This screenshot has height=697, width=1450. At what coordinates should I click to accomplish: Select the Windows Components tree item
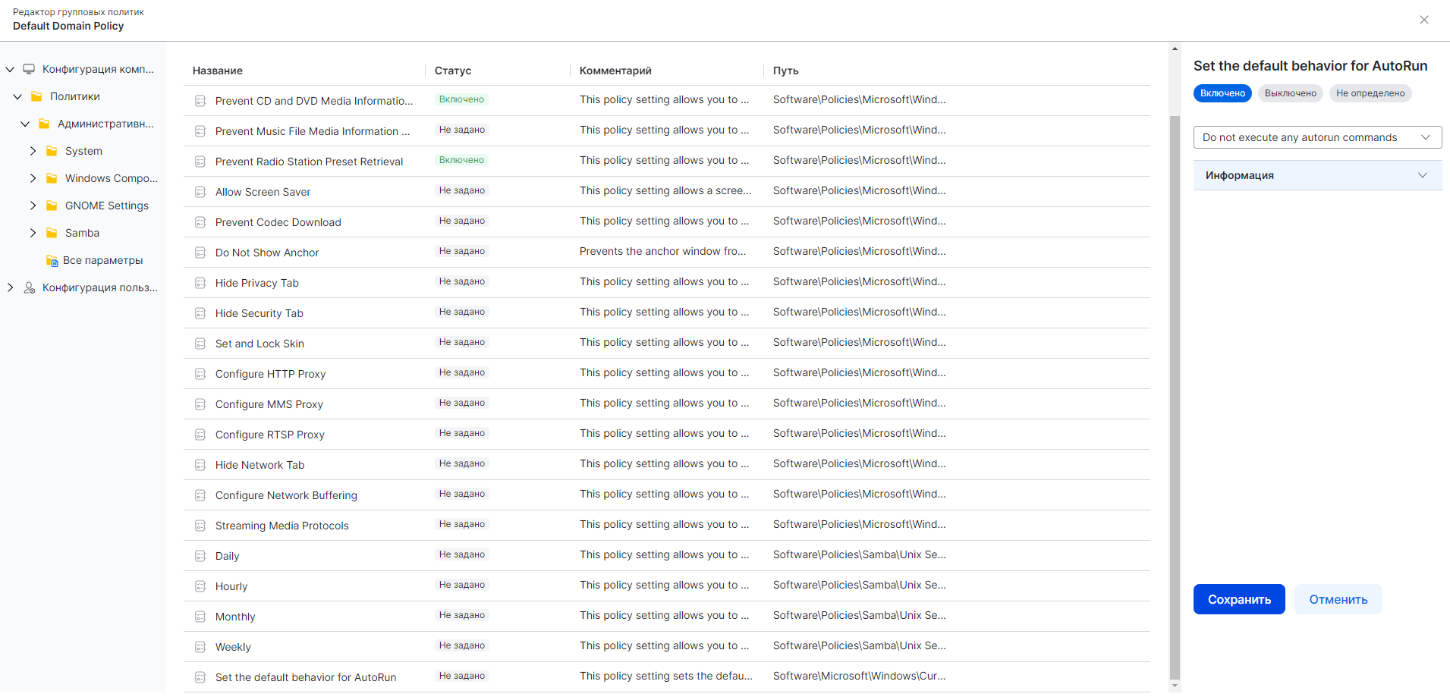[x=111, y=178]
